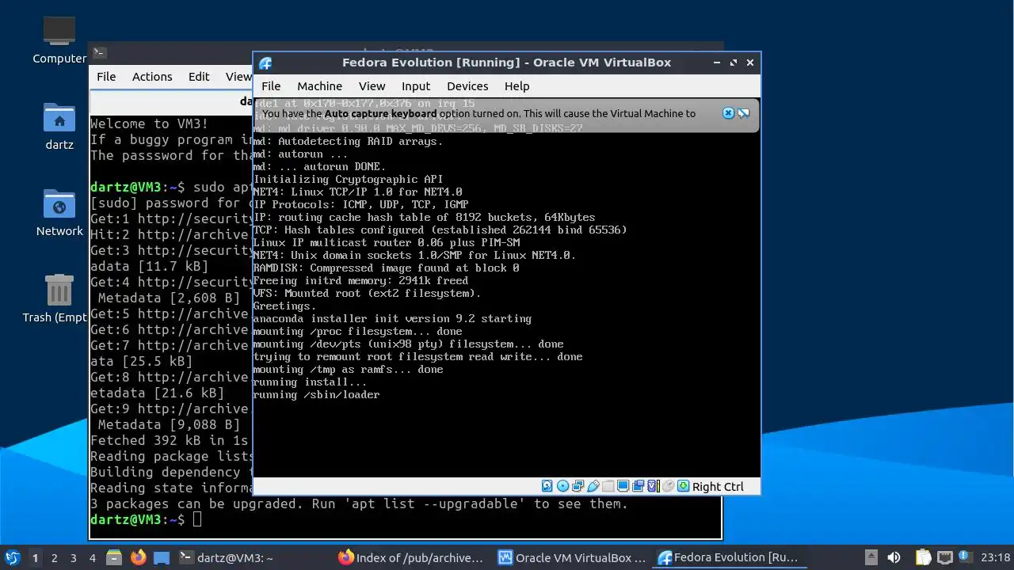This screenshot has width=1014, height=570.
Task: Open the Machine menu in VirtualBox
Action: point(319,86)
